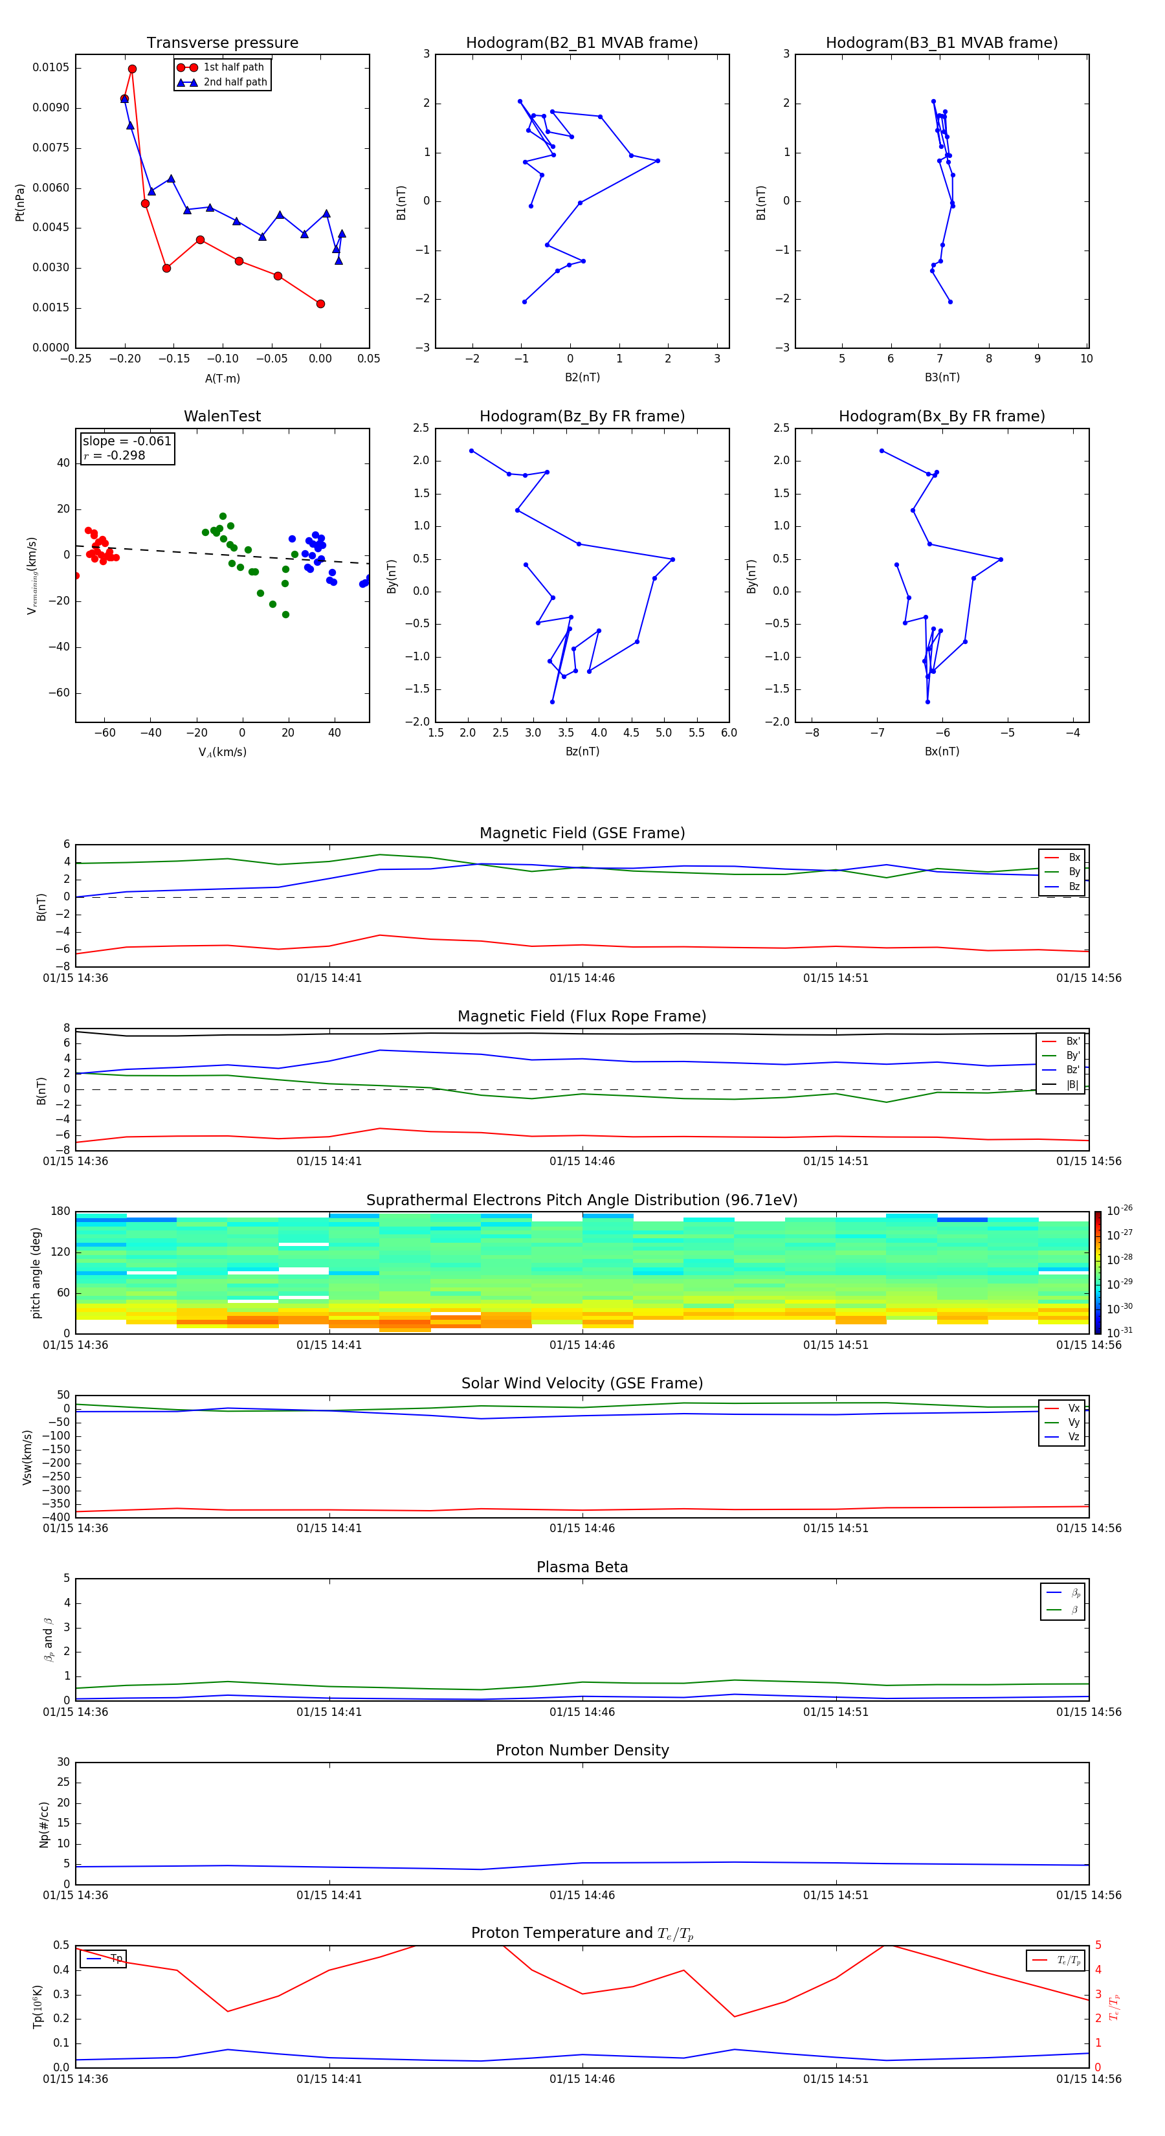1165x2136 pixels.
Task: Select the "2nd half path" legend entry
Action: (x=222, y=82)
